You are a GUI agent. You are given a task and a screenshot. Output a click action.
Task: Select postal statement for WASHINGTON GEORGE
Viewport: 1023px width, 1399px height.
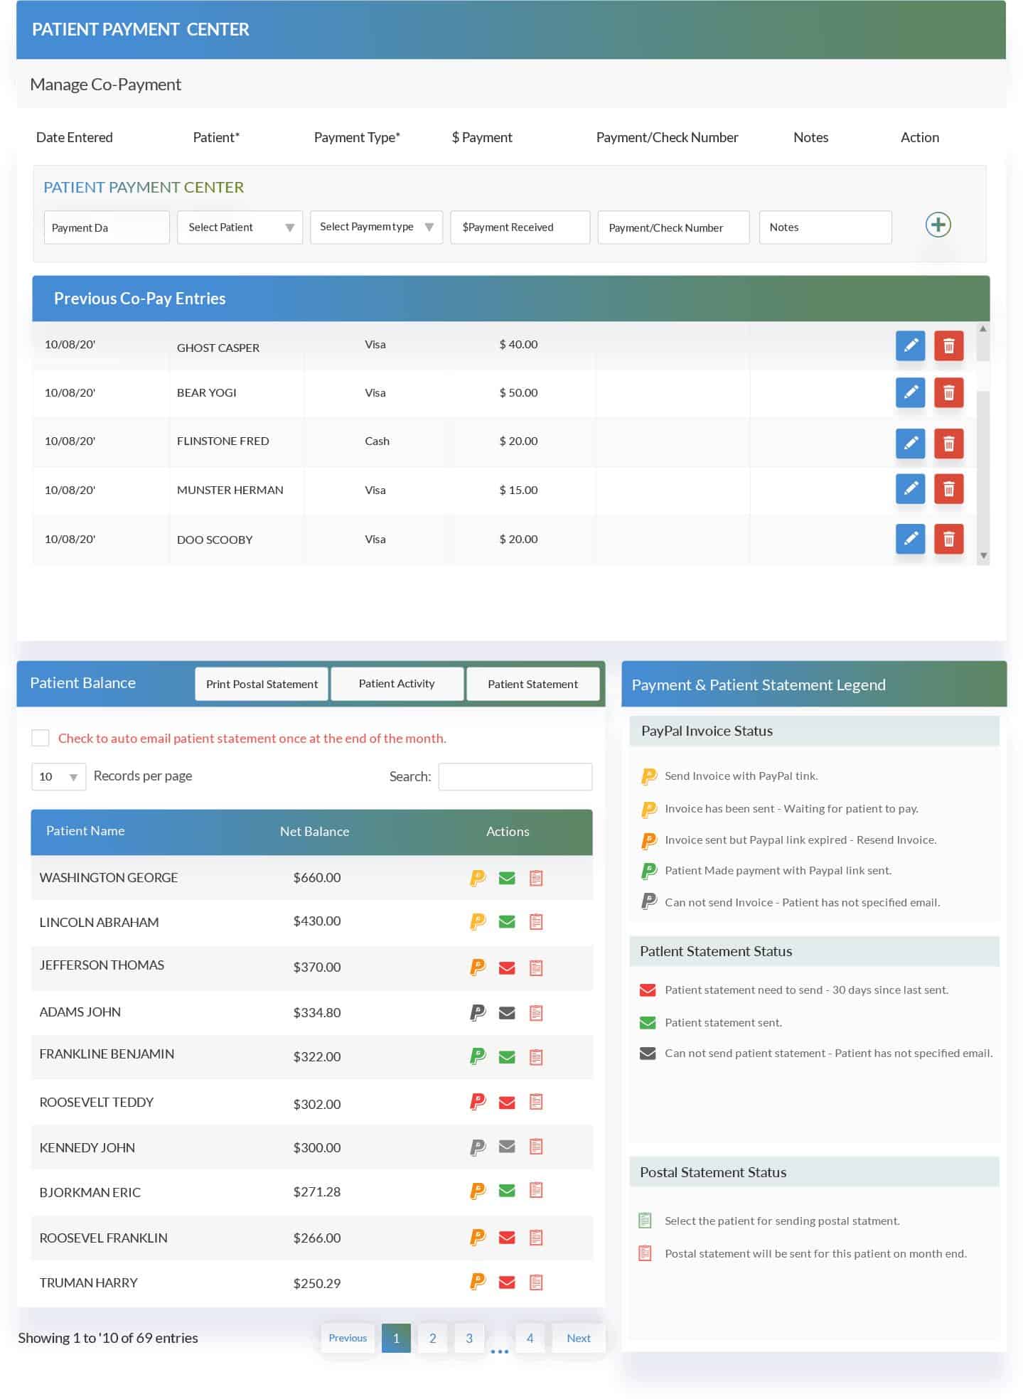pyautogui.click(x=536, y=878)
